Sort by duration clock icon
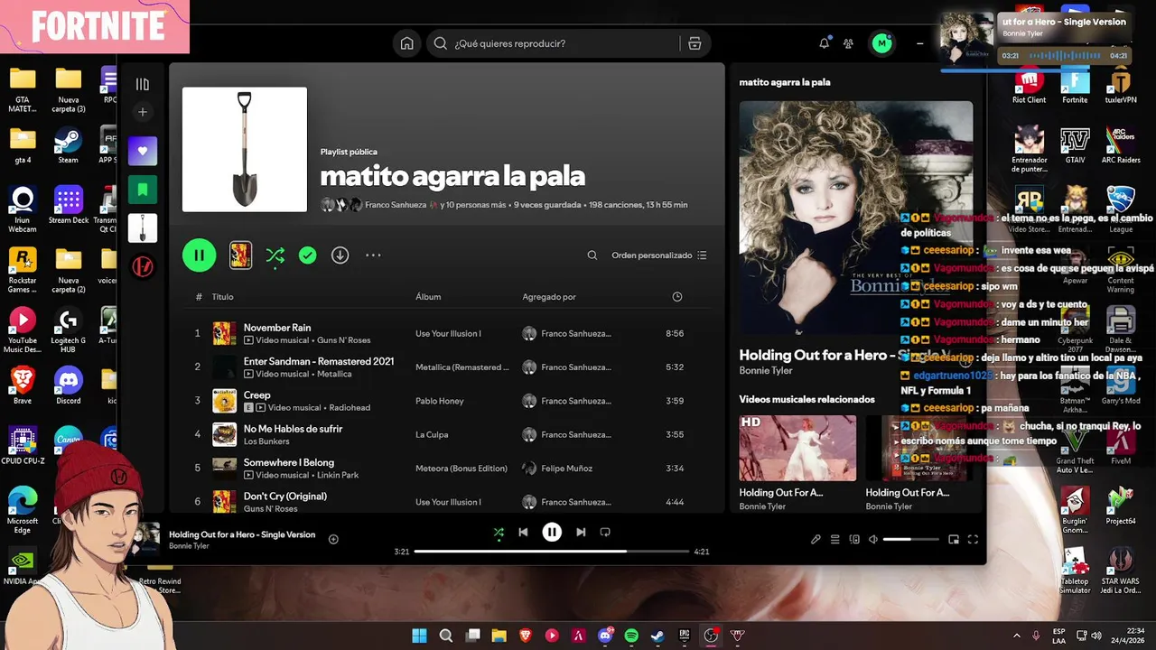 tap(677, 297)
